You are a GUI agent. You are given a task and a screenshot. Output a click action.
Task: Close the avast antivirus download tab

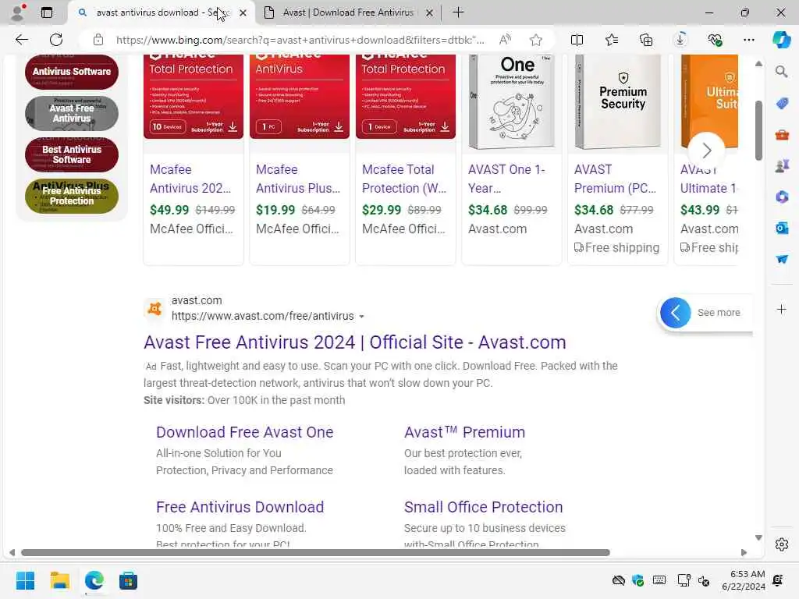[x=243, y=12]
